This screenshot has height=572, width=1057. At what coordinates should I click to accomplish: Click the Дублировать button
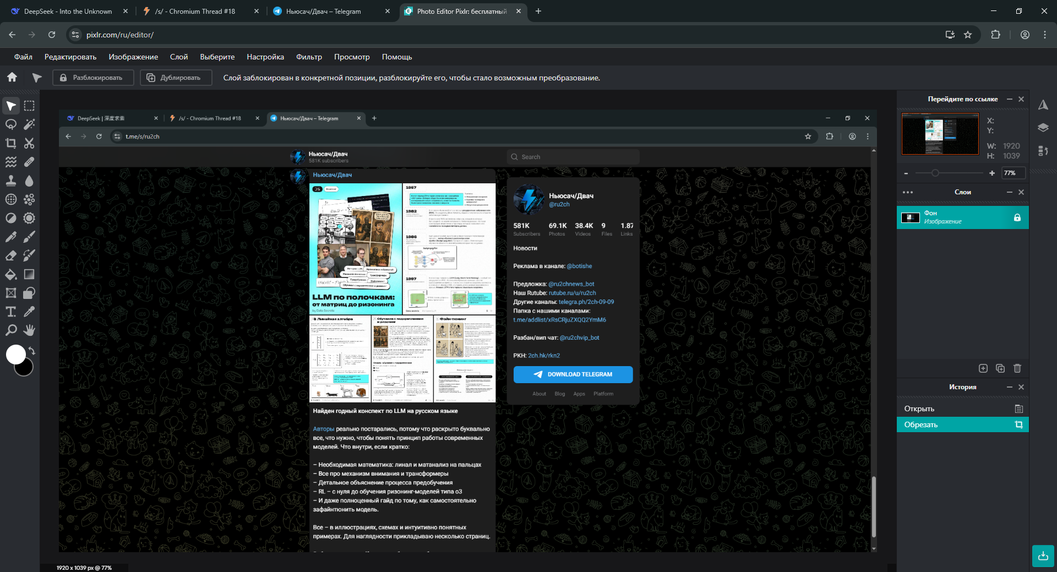(x=176, y=78)
